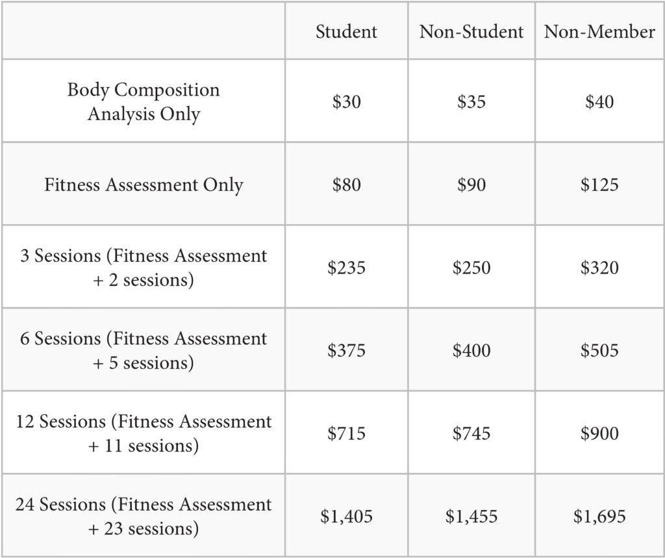Select the 12 Sessions row label
The height and width of the screenshot is (558, 665).
(x=144, y=433)
